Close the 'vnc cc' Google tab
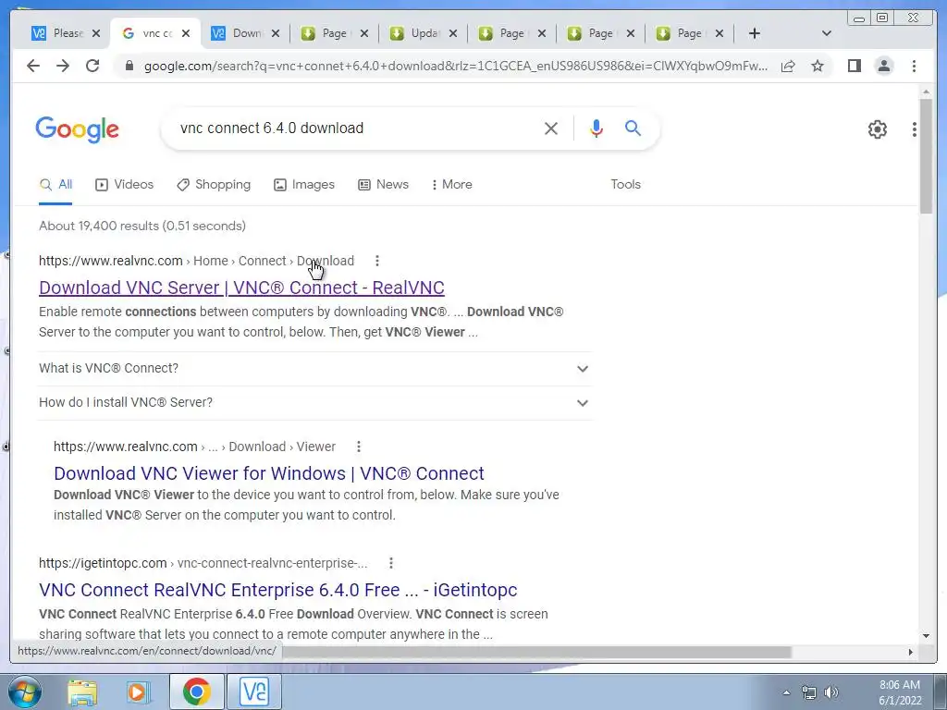This screenshot has width=947, height=710. tap(186, 33)
